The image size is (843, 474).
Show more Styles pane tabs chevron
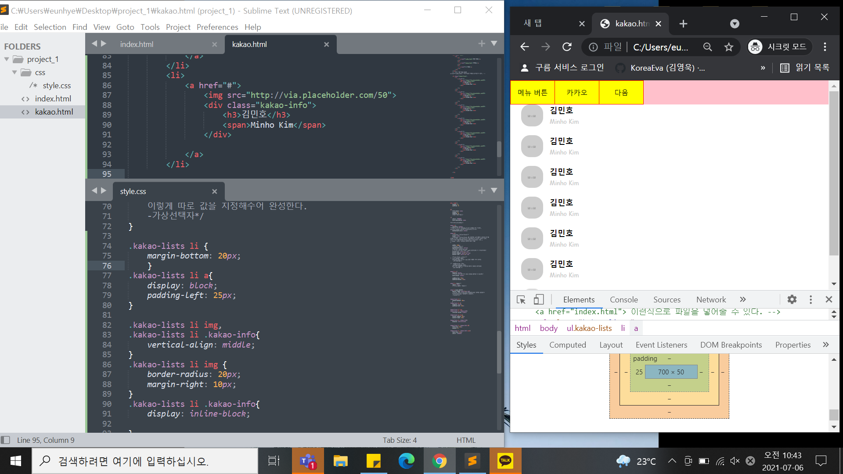click(825, 345)
